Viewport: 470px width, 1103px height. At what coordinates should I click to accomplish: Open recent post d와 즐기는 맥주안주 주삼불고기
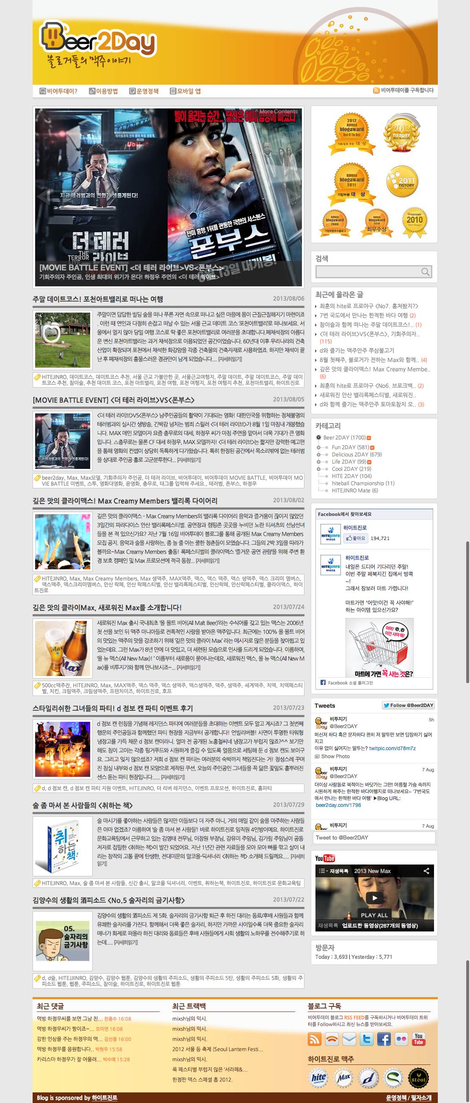pos(357,350)
